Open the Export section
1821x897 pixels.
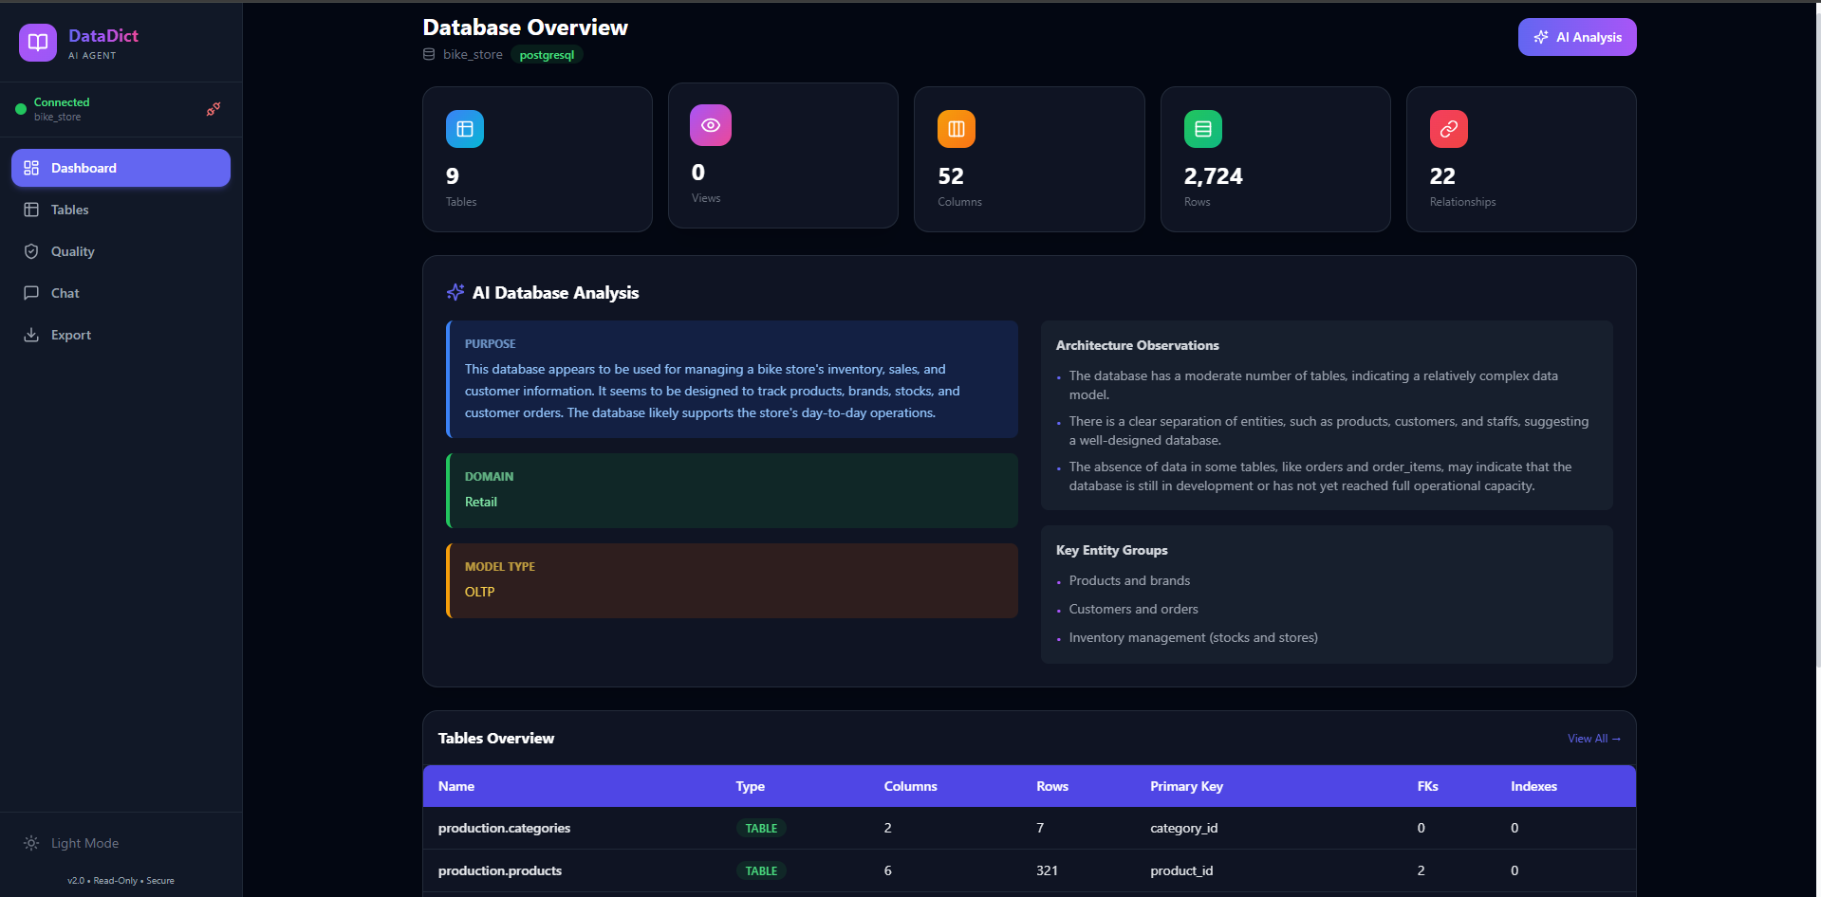tap(121, 335)
